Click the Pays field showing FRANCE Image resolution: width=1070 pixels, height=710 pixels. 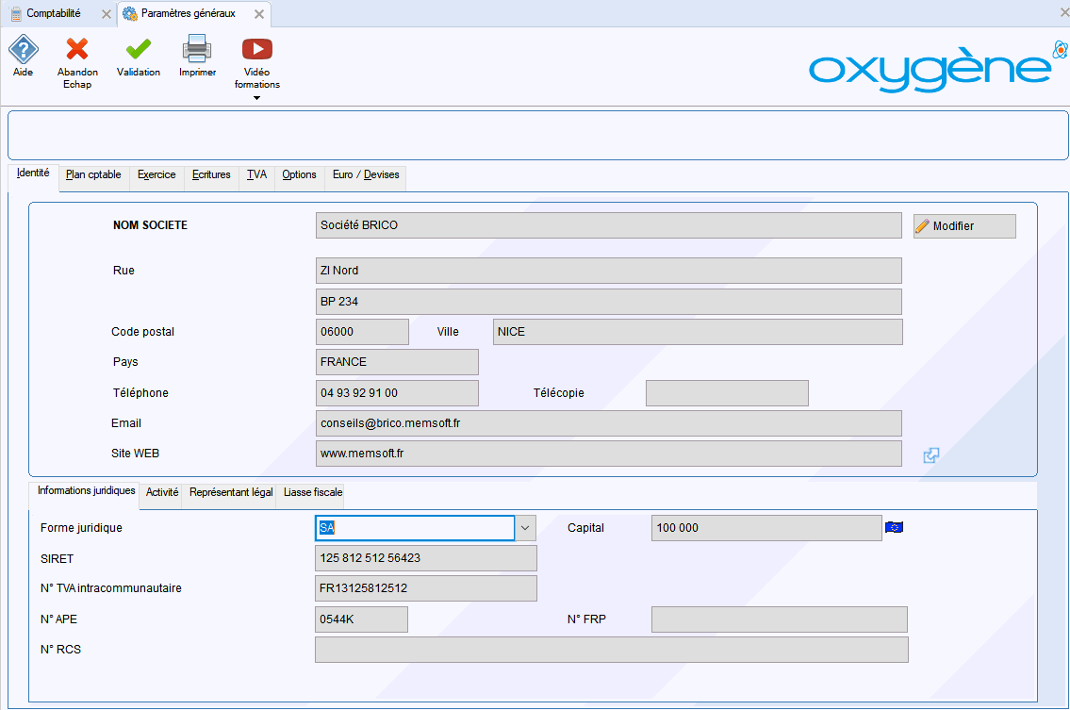pyautogui.click(x=397, y=362)
